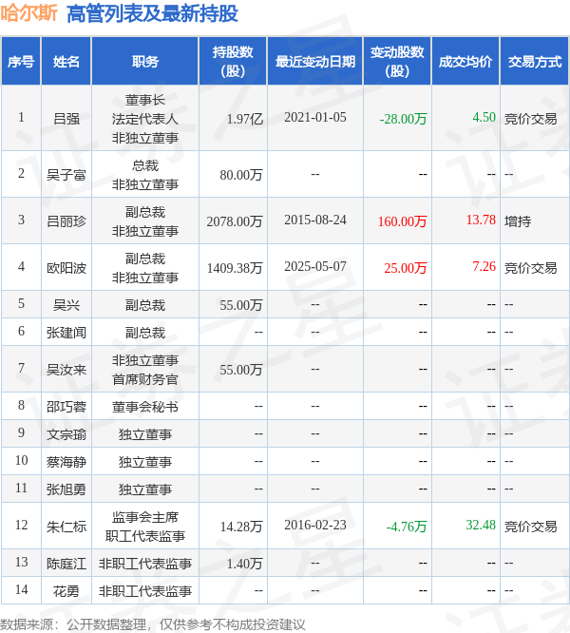Select the 成交均价 column header

465,62
